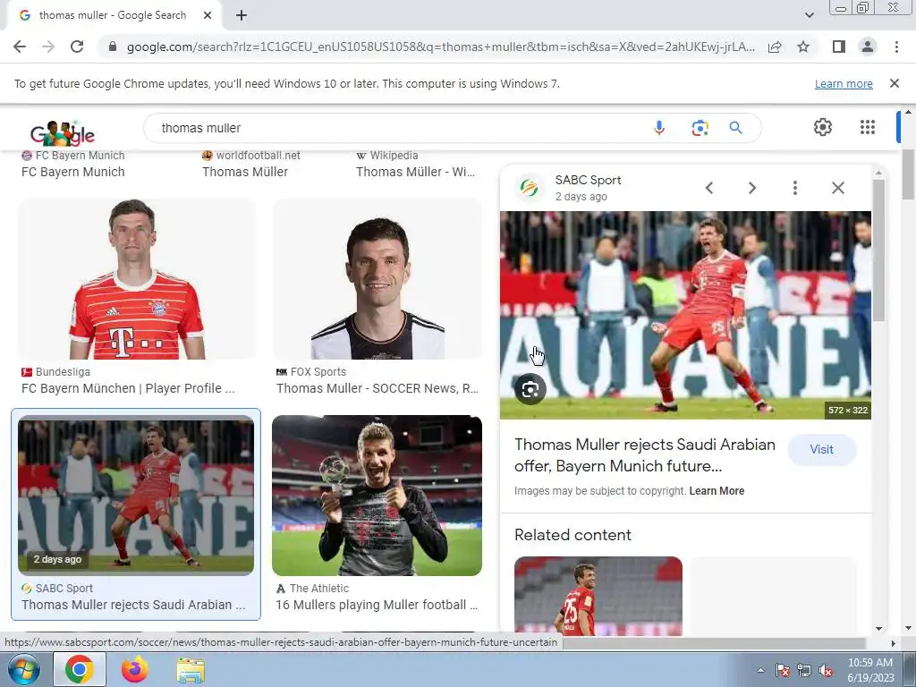Click the 16 Mullers playing Muller football caption
Viewport: 916px width, 687px height.
[377, 605]
